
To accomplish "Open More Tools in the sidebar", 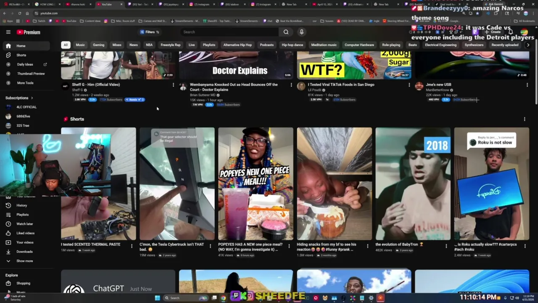I will 27,83.
